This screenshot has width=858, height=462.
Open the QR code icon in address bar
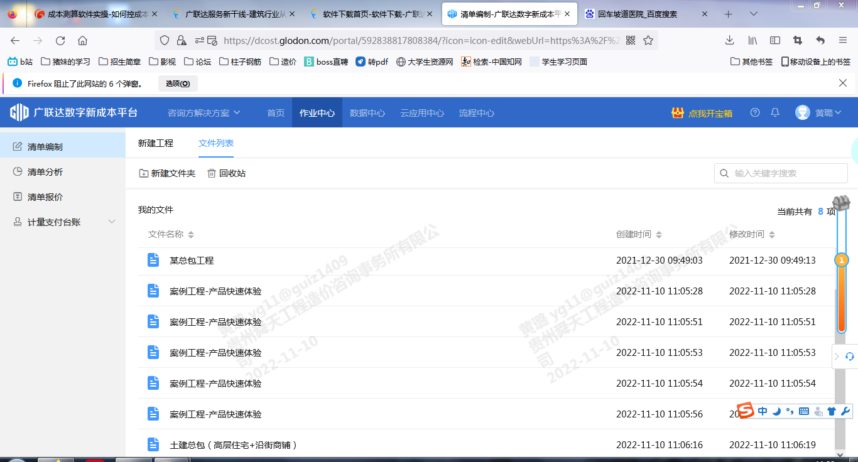[x=631, y=40]
